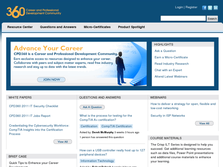Screen dimensions: 223x167
Task: Open Security in ISP Networks webinar
Action: coord(168,116)
